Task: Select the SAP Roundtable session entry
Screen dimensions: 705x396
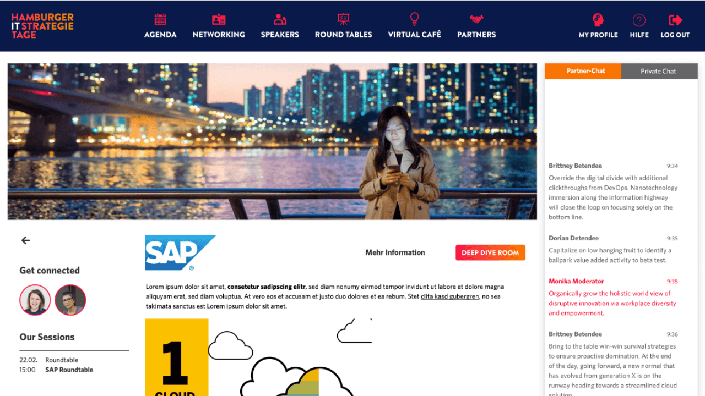Action: coord(69,370)
